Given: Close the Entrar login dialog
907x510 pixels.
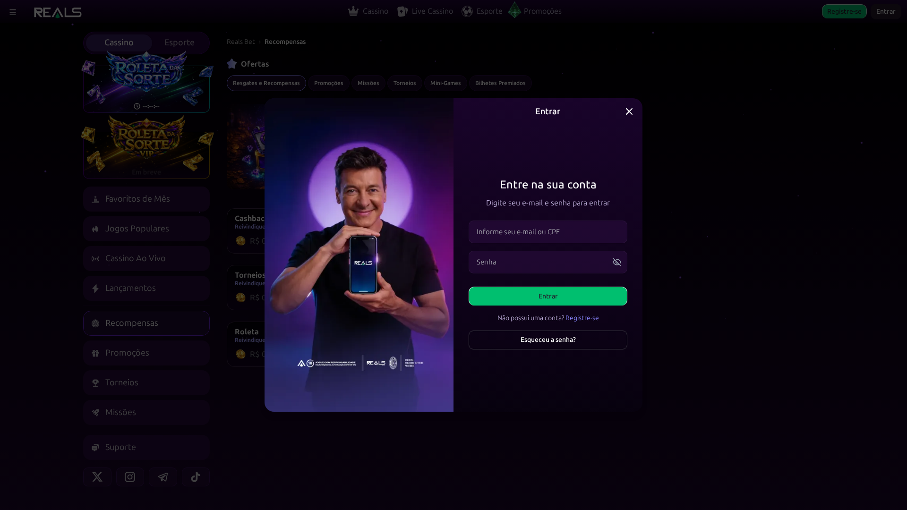Looking at the screenshot, I should point(629,111).
